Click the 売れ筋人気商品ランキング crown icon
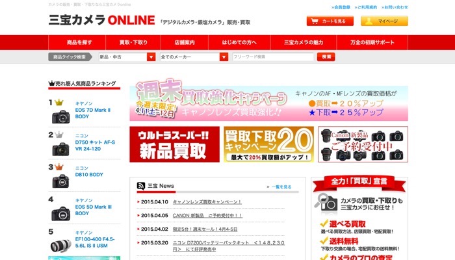The image size is (455, 260). (51, 83)
